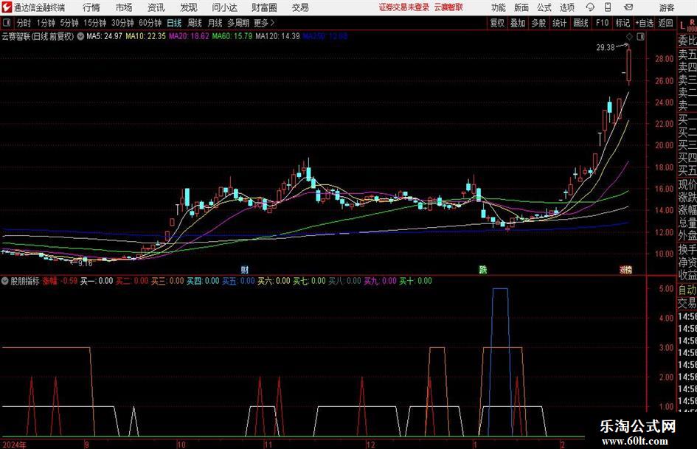
Task: Click the 统计 statistics button
Action: 559,23
